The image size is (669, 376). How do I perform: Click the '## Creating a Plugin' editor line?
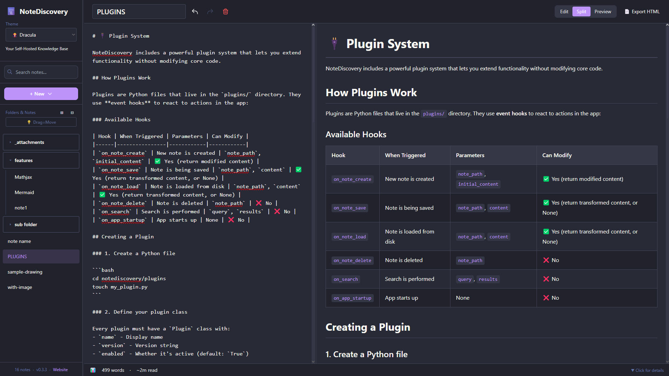[x=123, y=237]
